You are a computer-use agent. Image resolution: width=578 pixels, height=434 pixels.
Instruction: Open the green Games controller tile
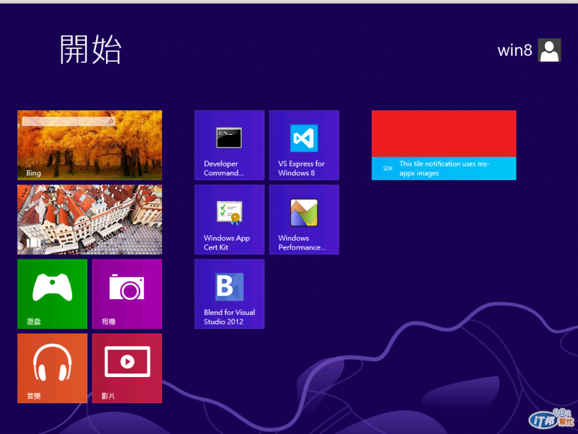point(52,293)
